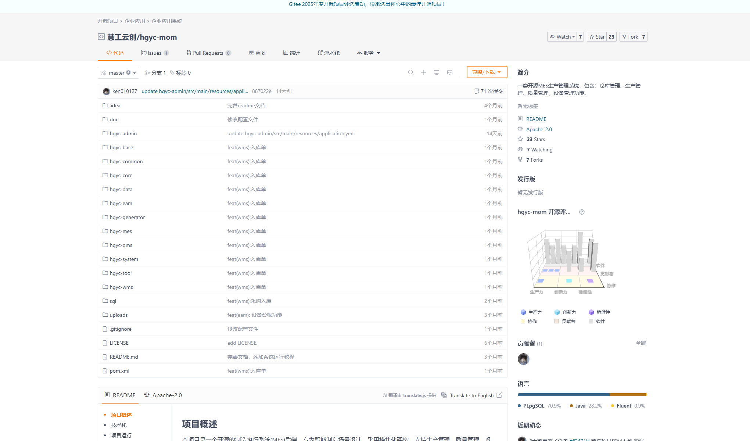Click the file search magnifier icon
Image resolution: width=750 pixels, height=441 pixels.
pos(410,72)
